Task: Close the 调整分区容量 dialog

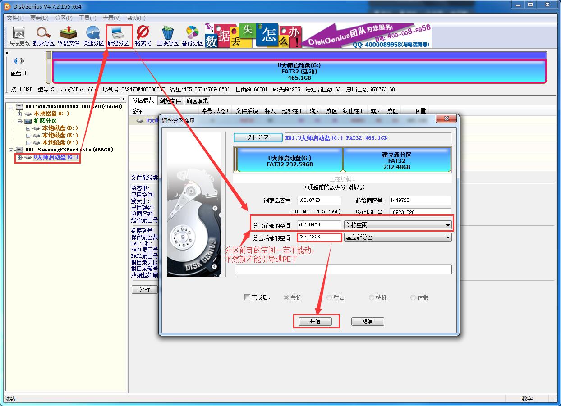Action: point(446,119)
